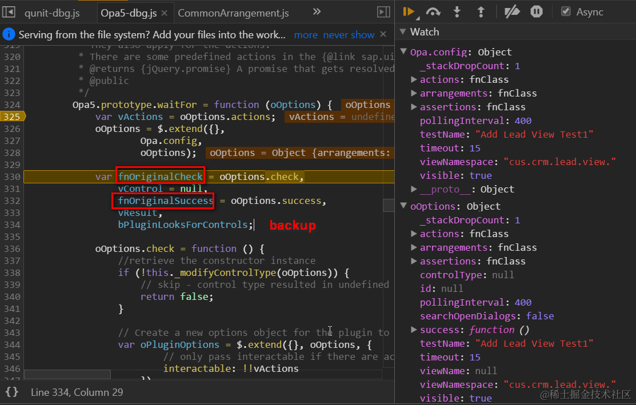This screenshot has width=636, height=405.
Task: Select timeout: 15 under Opa.config
Action: pyautogui.click(x=450, y=149)
